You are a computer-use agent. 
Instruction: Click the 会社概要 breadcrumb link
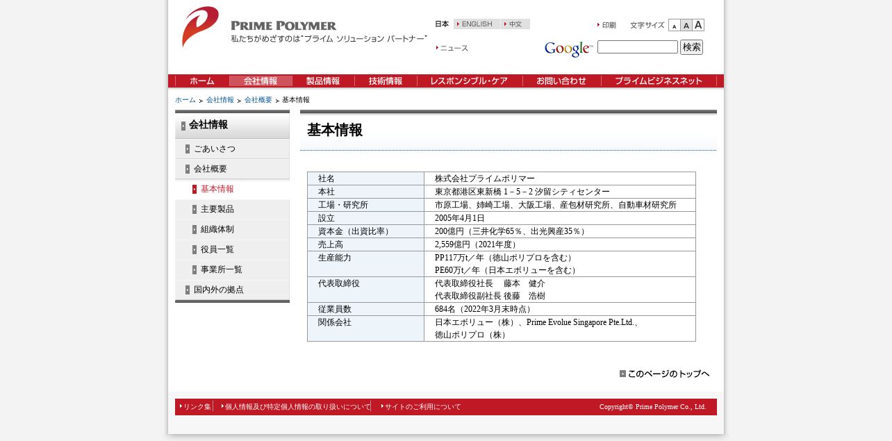258,100
